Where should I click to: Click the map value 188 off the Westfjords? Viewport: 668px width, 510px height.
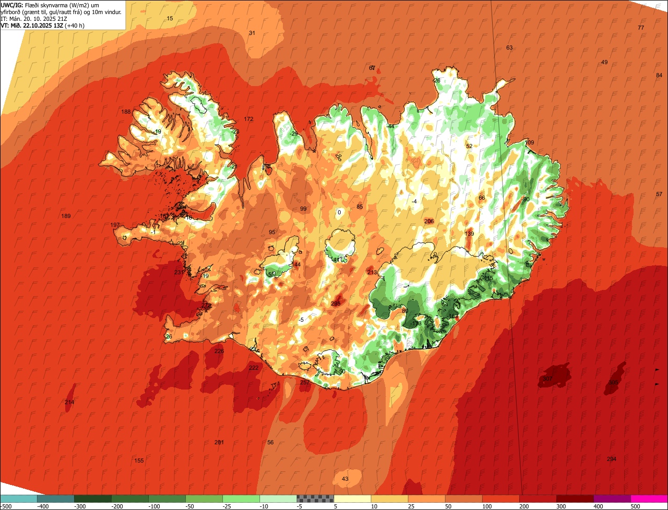(126, 112)
